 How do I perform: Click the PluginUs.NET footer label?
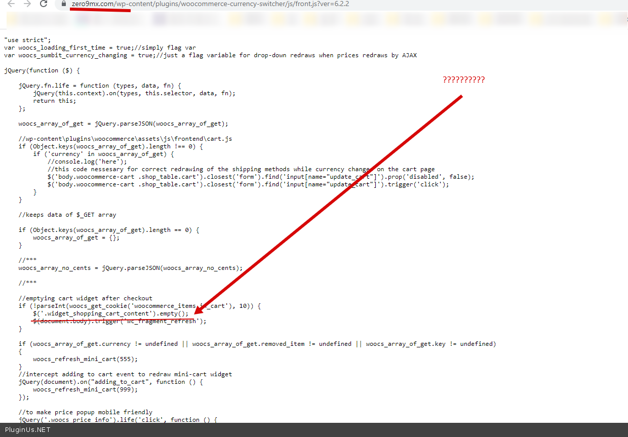27,430
